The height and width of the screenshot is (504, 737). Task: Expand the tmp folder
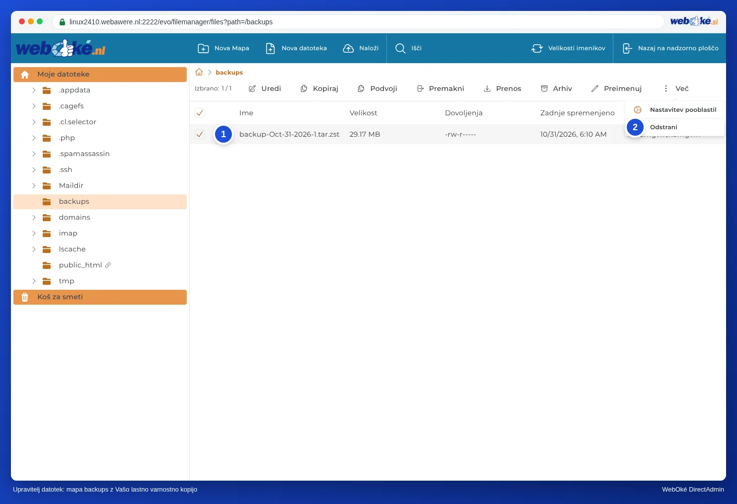[34, 281]
